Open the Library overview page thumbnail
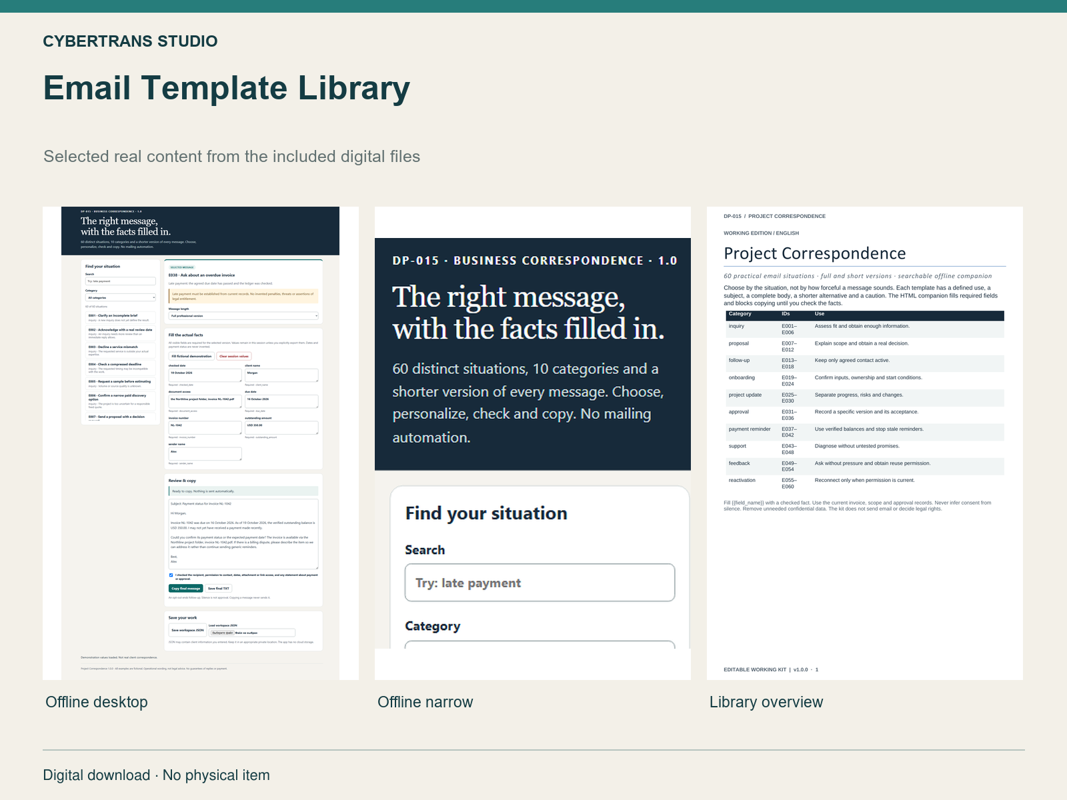The width and height of the screenshot is (1067, 800). tap(865, 443)
